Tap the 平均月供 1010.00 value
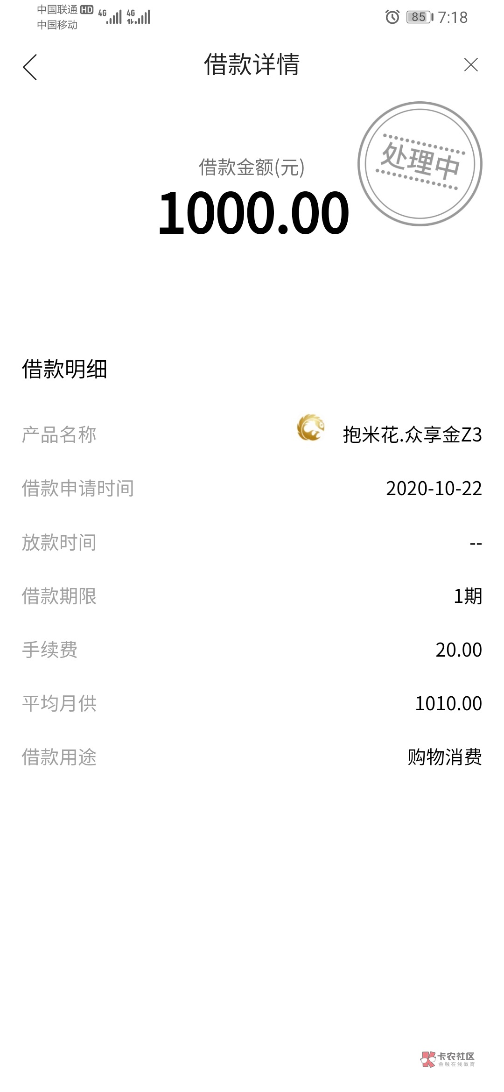This screenshot has height=1092, width=504. tap(448, 703)
